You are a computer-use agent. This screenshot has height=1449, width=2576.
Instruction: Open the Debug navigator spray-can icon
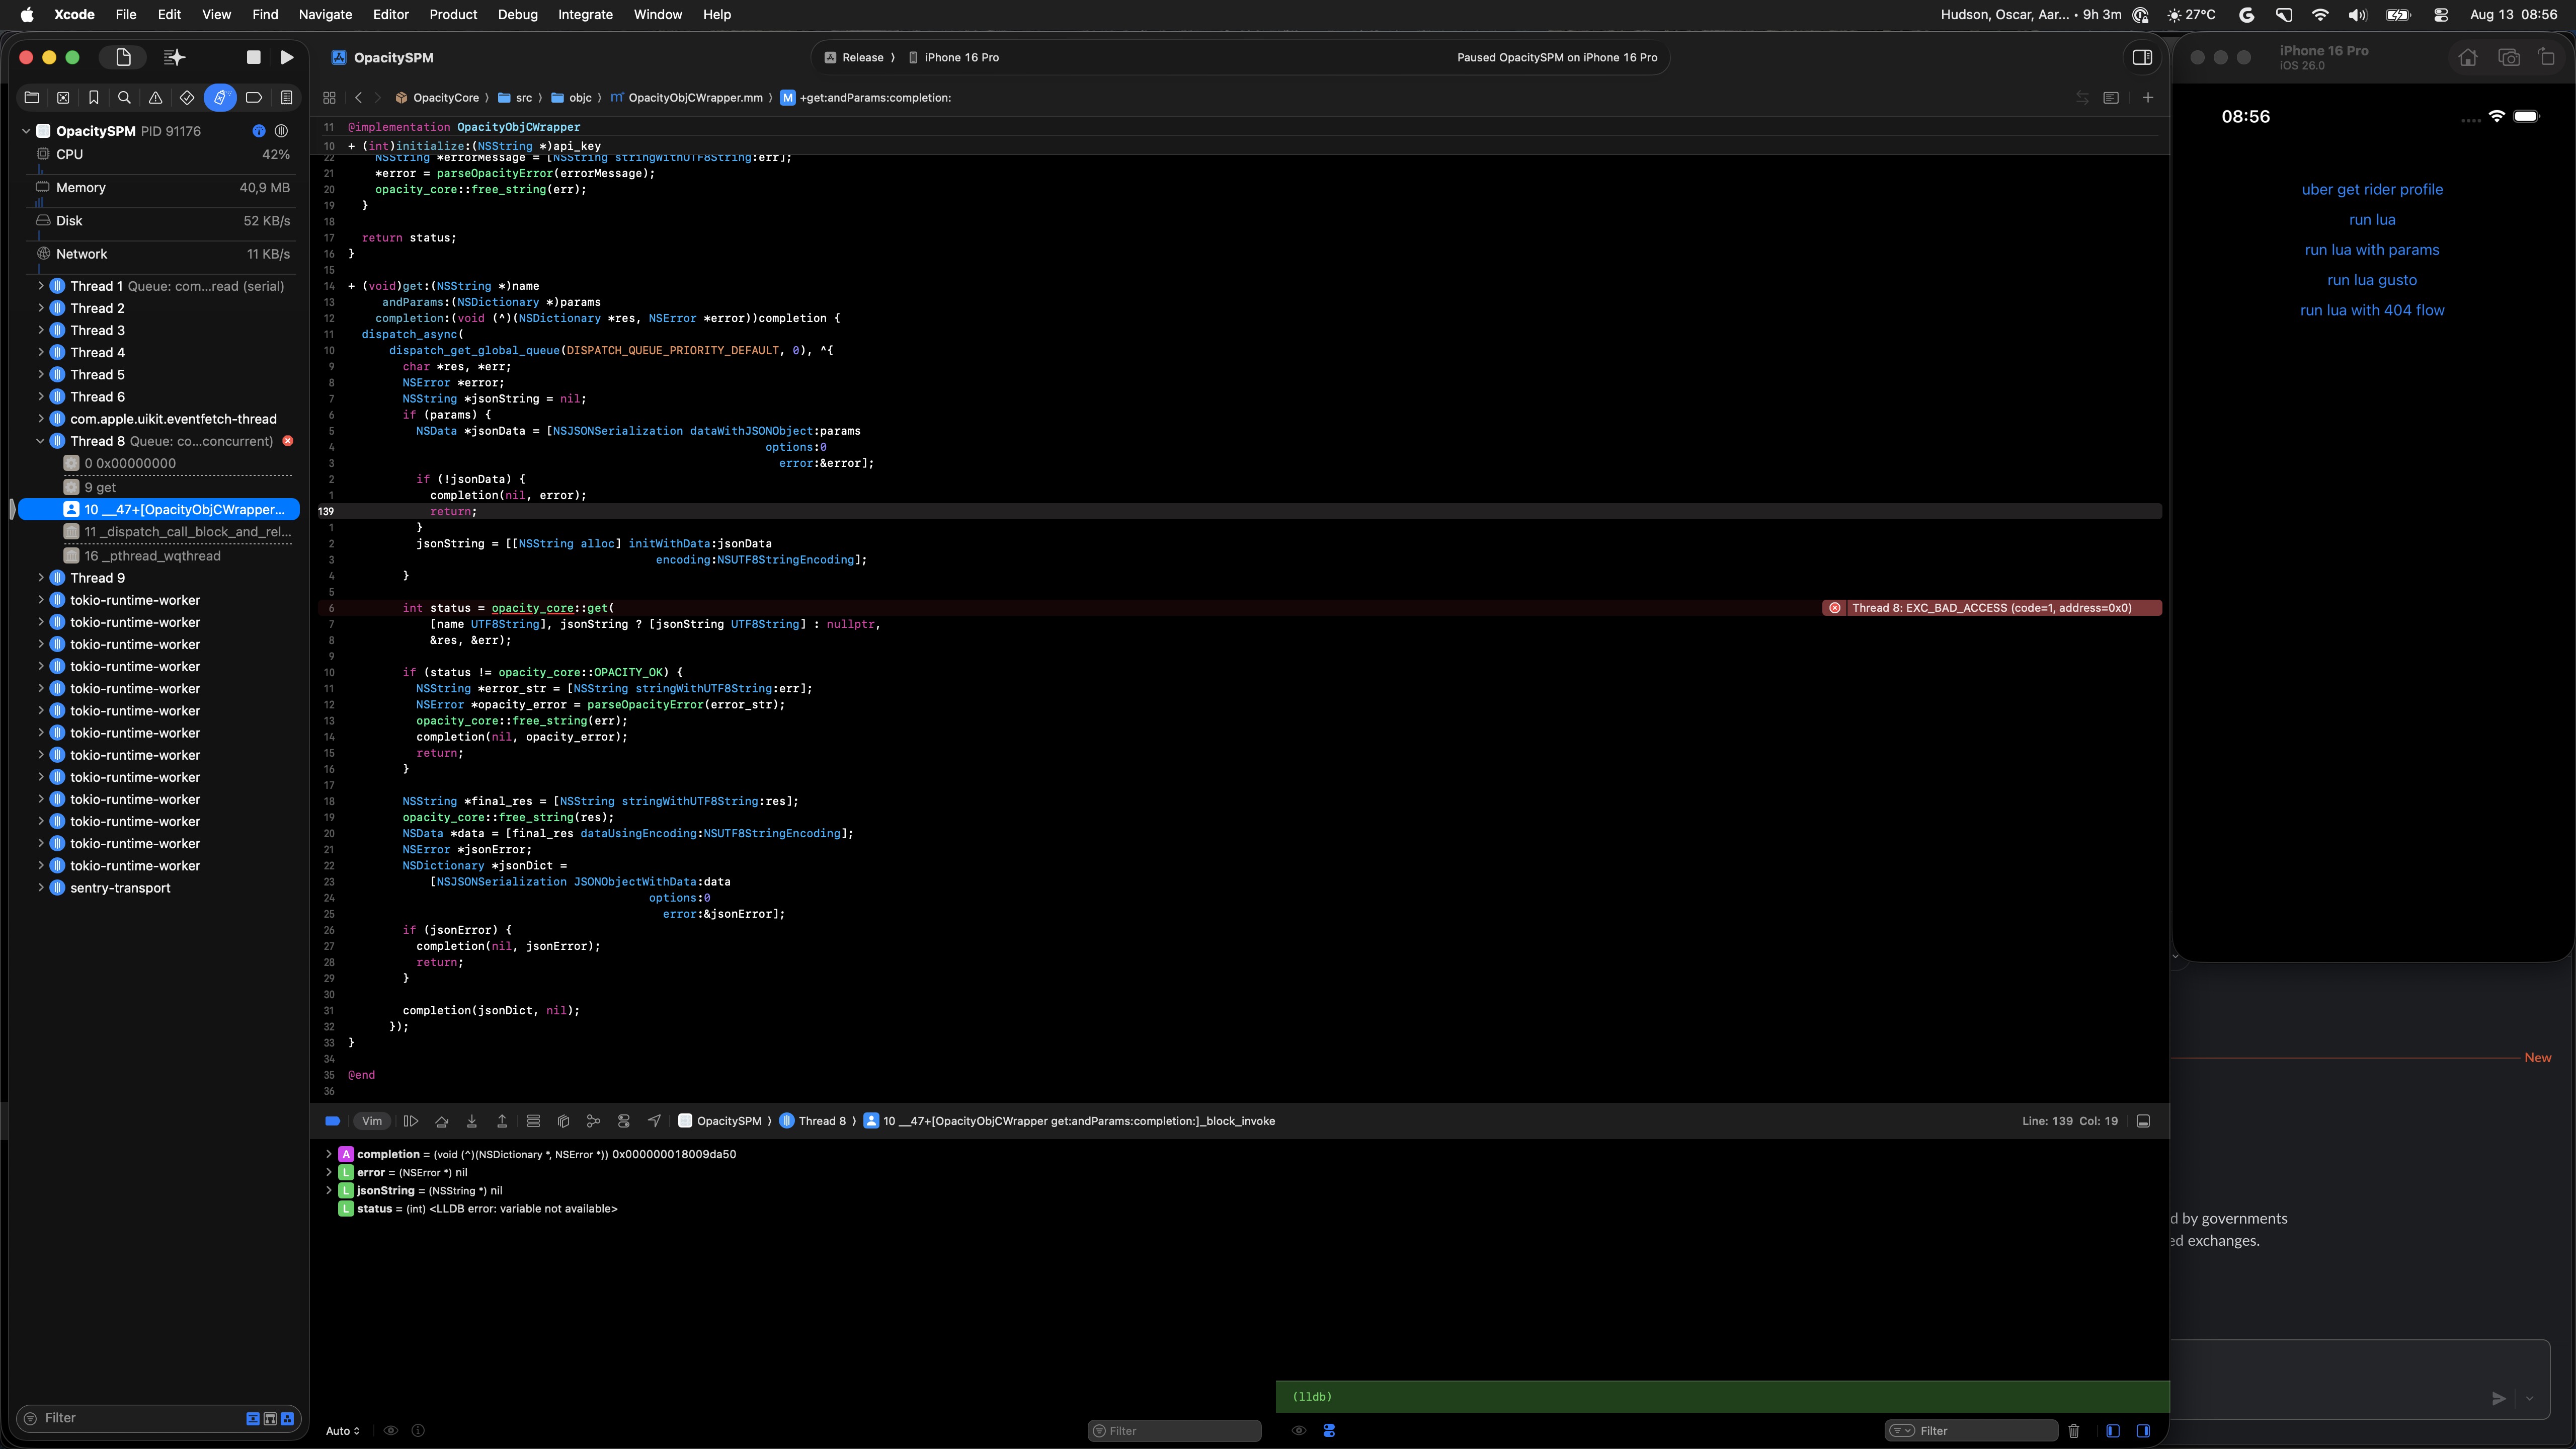click(220, 97)
